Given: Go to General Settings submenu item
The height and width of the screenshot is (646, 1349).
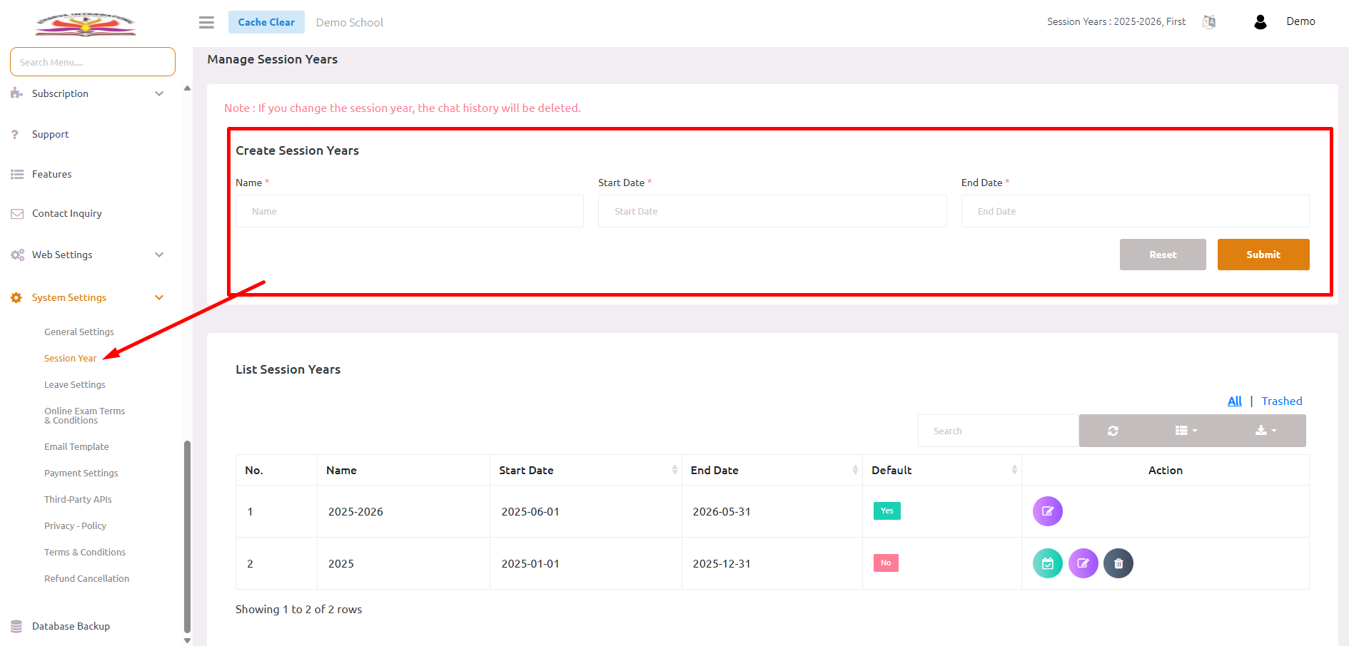Looking at the screenshot, I should click(x=79, y=332).
